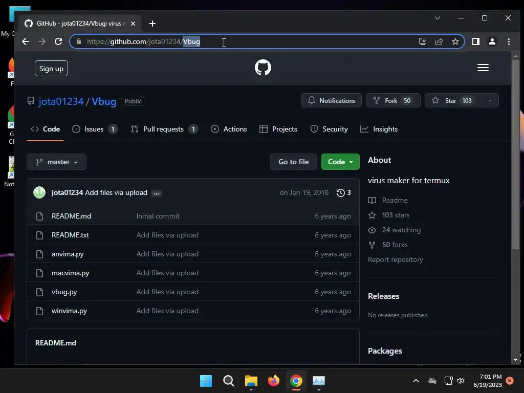Open Firefox from taskbar
Screen dimensions: 524x393
tap(274, 381)
